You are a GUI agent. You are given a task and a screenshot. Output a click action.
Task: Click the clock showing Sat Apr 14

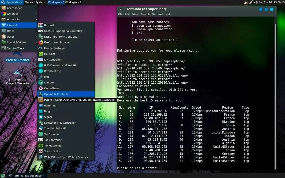click(x=272, y=2)
